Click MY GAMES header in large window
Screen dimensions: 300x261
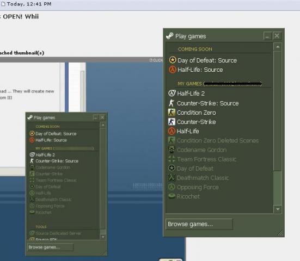coord(189,84)
